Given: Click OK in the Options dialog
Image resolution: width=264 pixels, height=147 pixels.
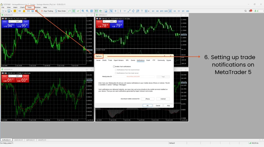Looking at the screenshot, I should [147, 106].
